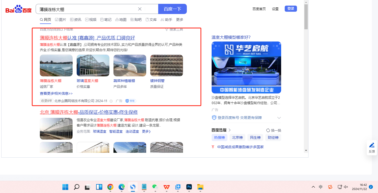This screenshot has height=193, width=378.
Task: Click the blue shield guarantee badge
Action: click(x=131, y=101)
